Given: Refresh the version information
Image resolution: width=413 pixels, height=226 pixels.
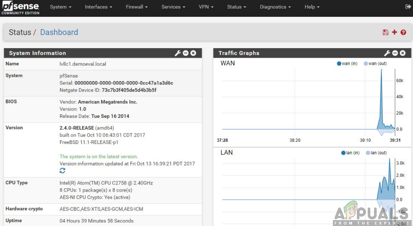Looking at the screenshot, I should click(62, 170).
